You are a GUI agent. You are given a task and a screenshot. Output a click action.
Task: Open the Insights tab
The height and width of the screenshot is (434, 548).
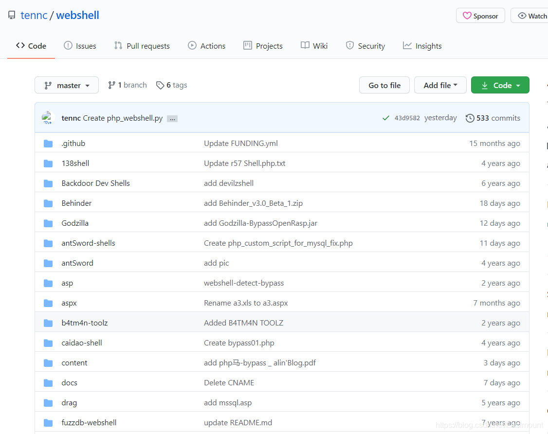pos(422,46)
